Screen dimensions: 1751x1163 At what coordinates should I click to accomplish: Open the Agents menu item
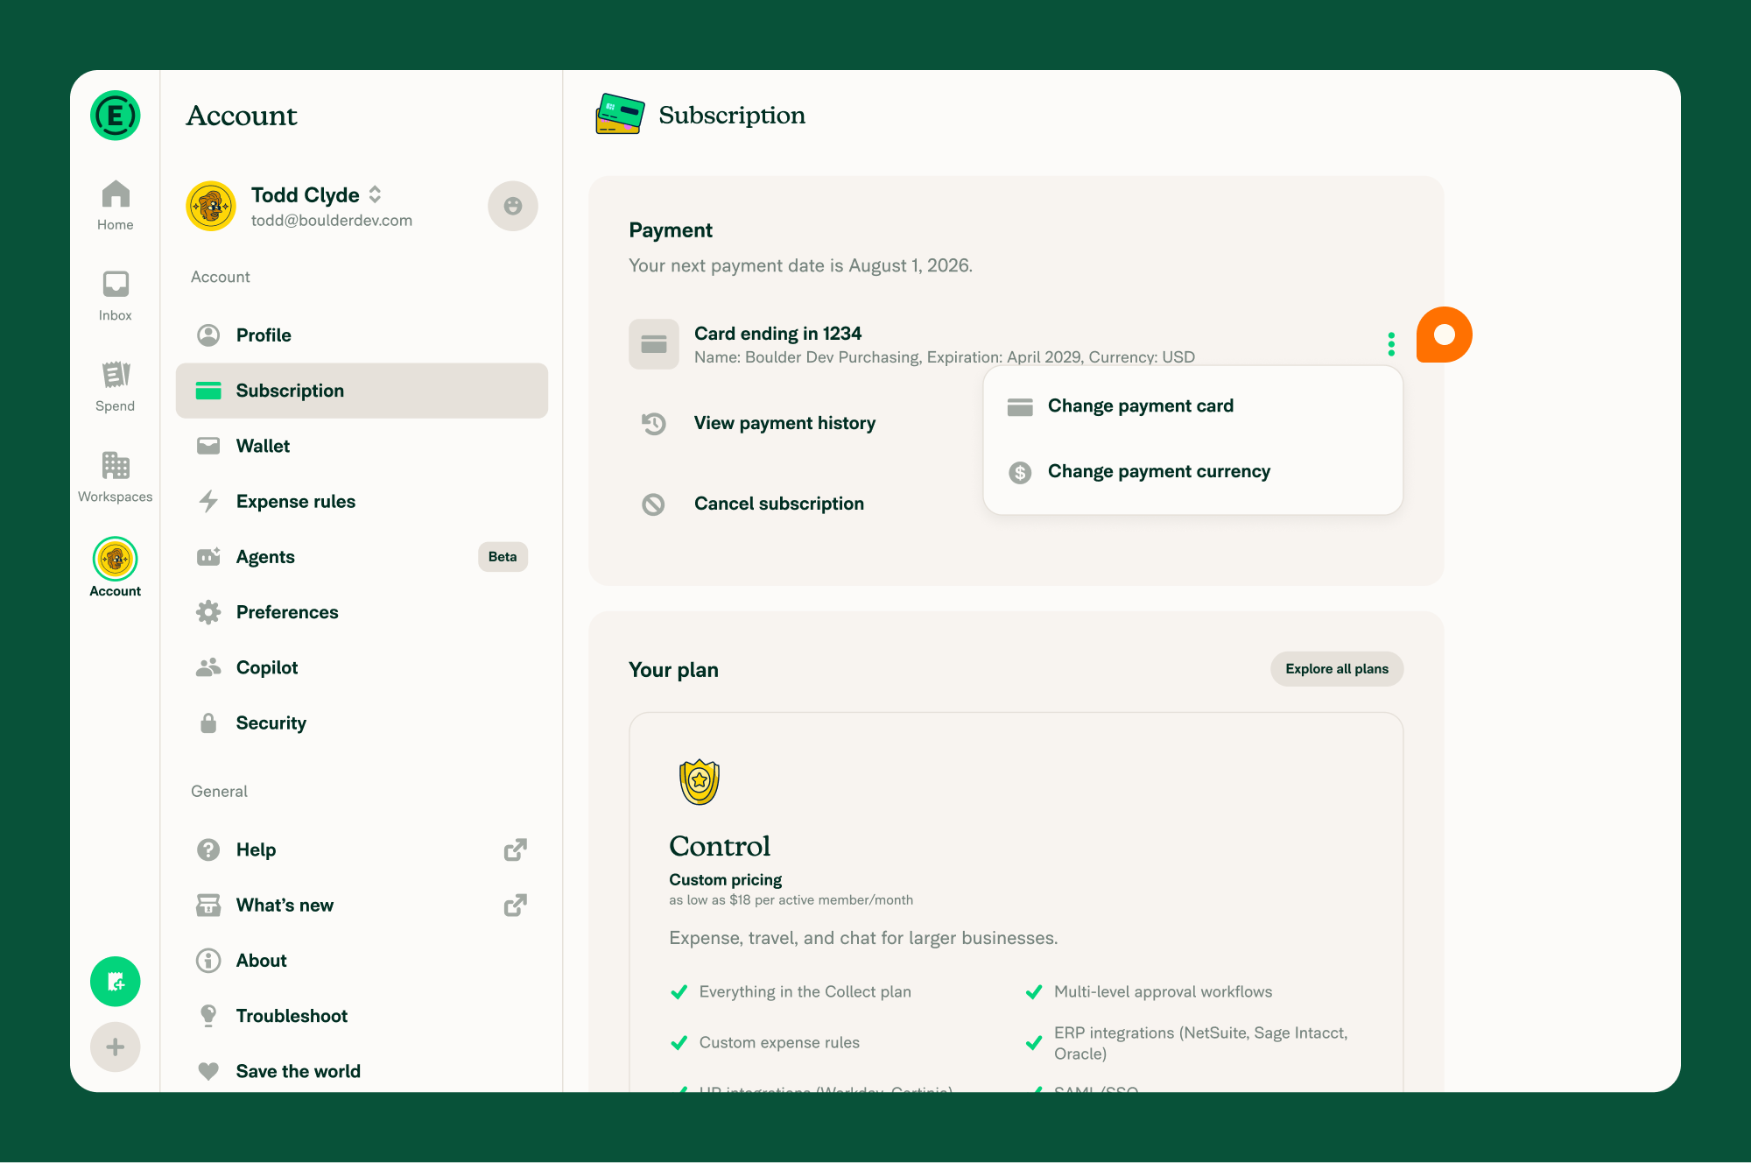coord(362,557)
